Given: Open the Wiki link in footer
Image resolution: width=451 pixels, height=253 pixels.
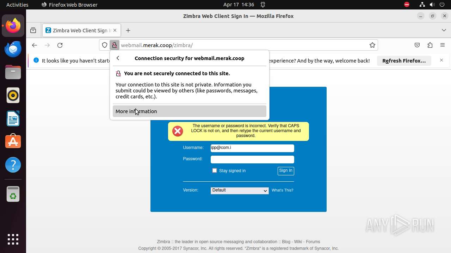Looking at the screenshot, I should point(298,242).
